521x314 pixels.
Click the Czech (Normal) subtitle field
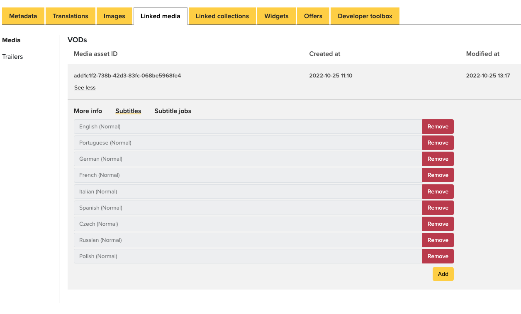point(248,224)
